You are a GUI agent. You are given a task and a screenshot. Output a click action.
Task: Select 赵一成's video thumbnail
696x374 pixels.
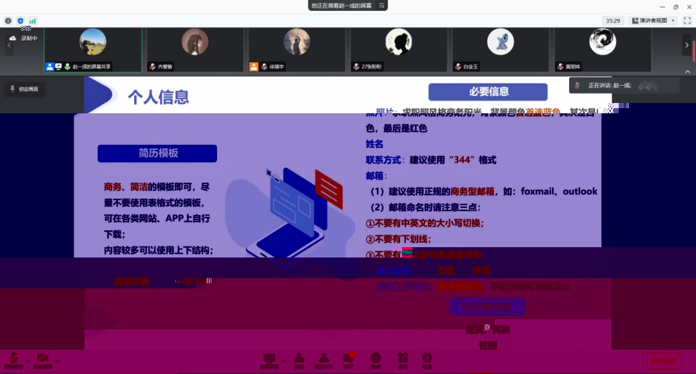pos(93,50)
